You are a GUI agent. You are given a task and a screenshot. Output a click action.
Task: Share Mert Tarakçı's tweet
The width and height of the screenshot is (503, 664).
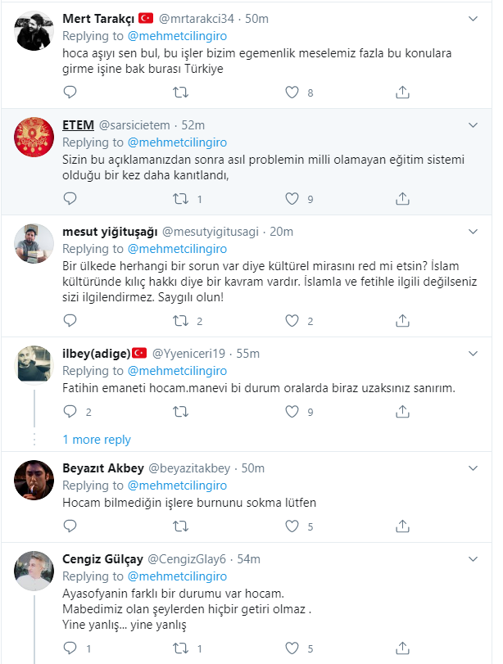402,93
